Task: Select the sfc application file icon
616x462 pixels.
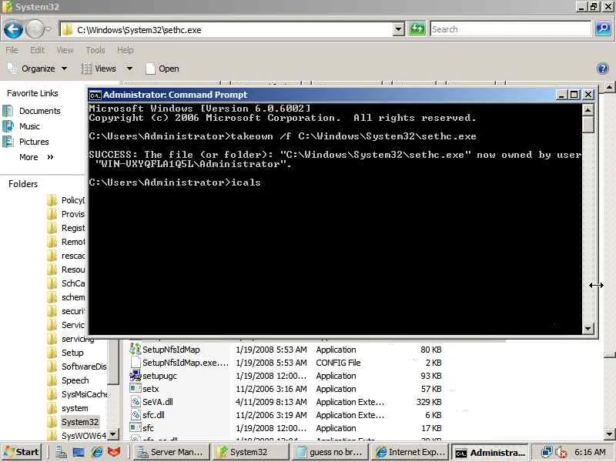Action: [x=136, y=428]
